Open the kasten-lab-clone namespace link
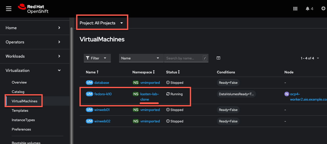This screenshot has height=144, width=327. [x=149, y=97]
